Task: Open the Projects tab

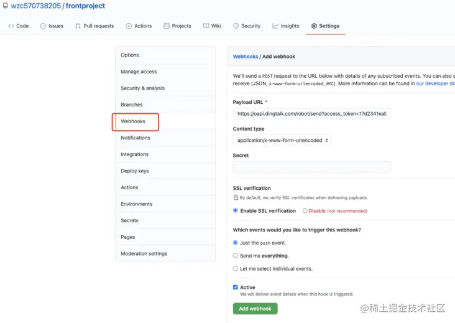Action: pos(177,26)
